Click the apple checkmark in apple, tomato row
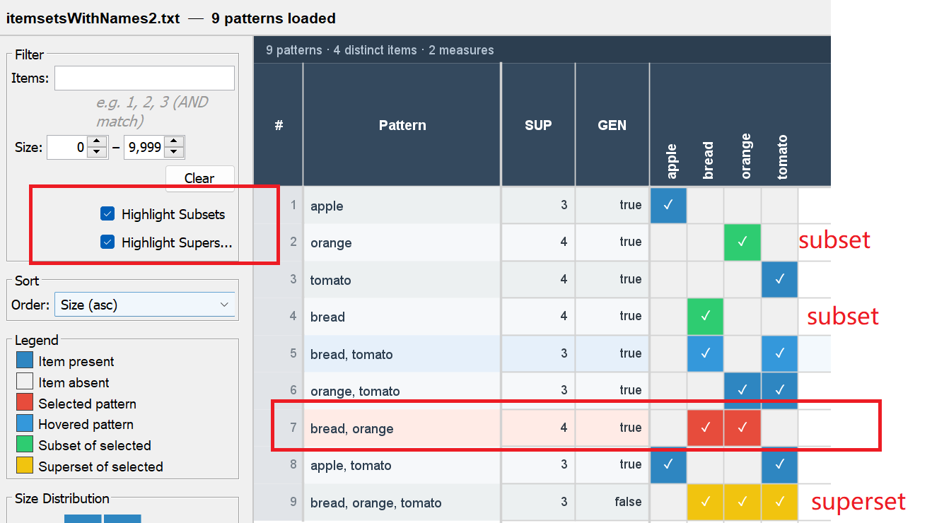The height and width of the screenshot is (523, 932). (x=668, y=466)
